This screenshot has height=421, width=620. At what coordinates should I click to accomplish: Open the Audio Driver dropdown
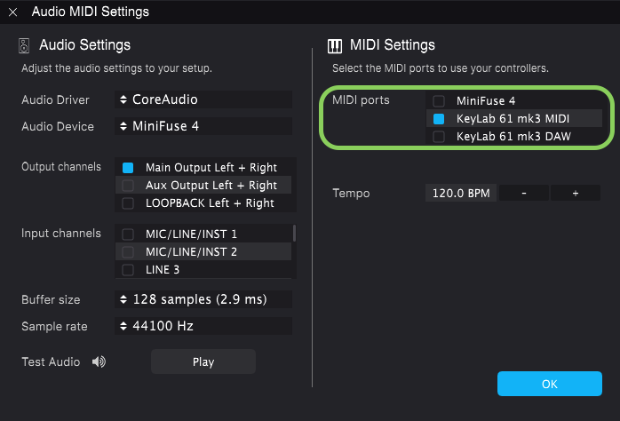tap(203, 99)
